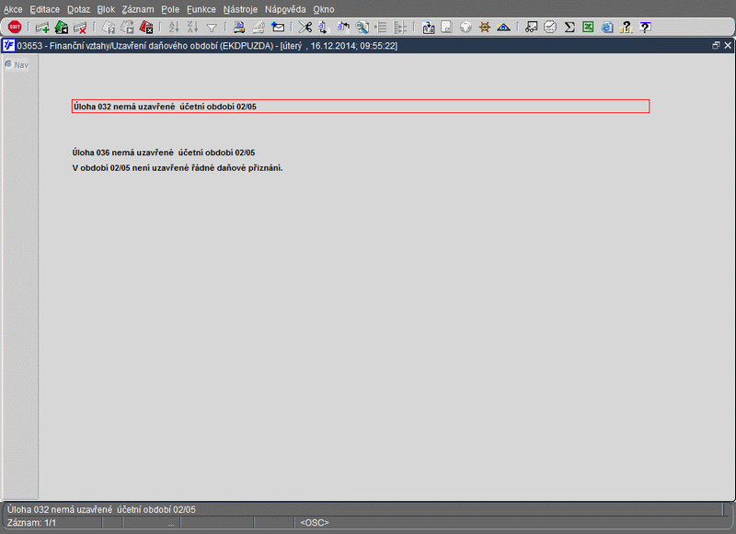Click the chart with binoculars icon
736x534 pixels.
[532, 28]
